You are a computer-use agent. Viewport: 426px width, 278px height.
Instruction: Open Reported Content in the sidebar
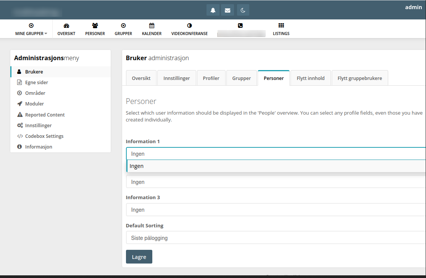point(45,115)
